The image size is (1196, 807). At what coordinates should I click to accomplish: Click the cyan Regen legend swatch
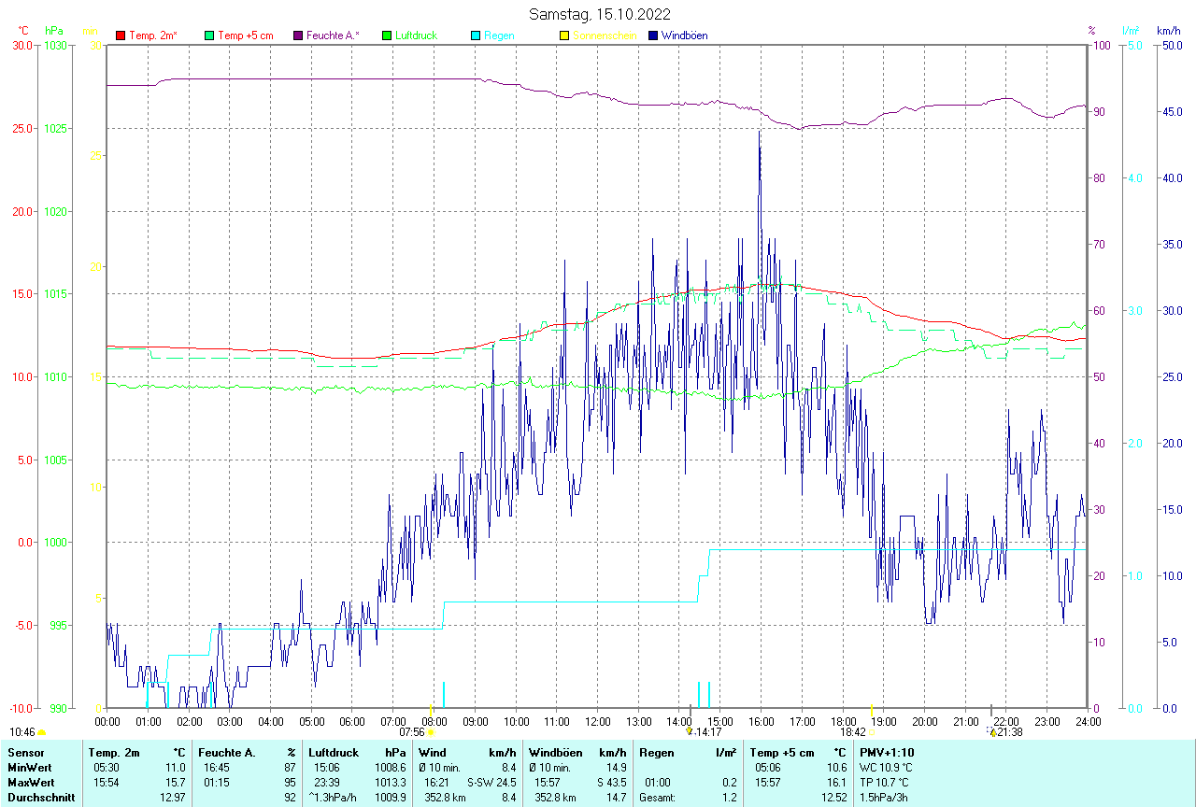click(476, 35)
